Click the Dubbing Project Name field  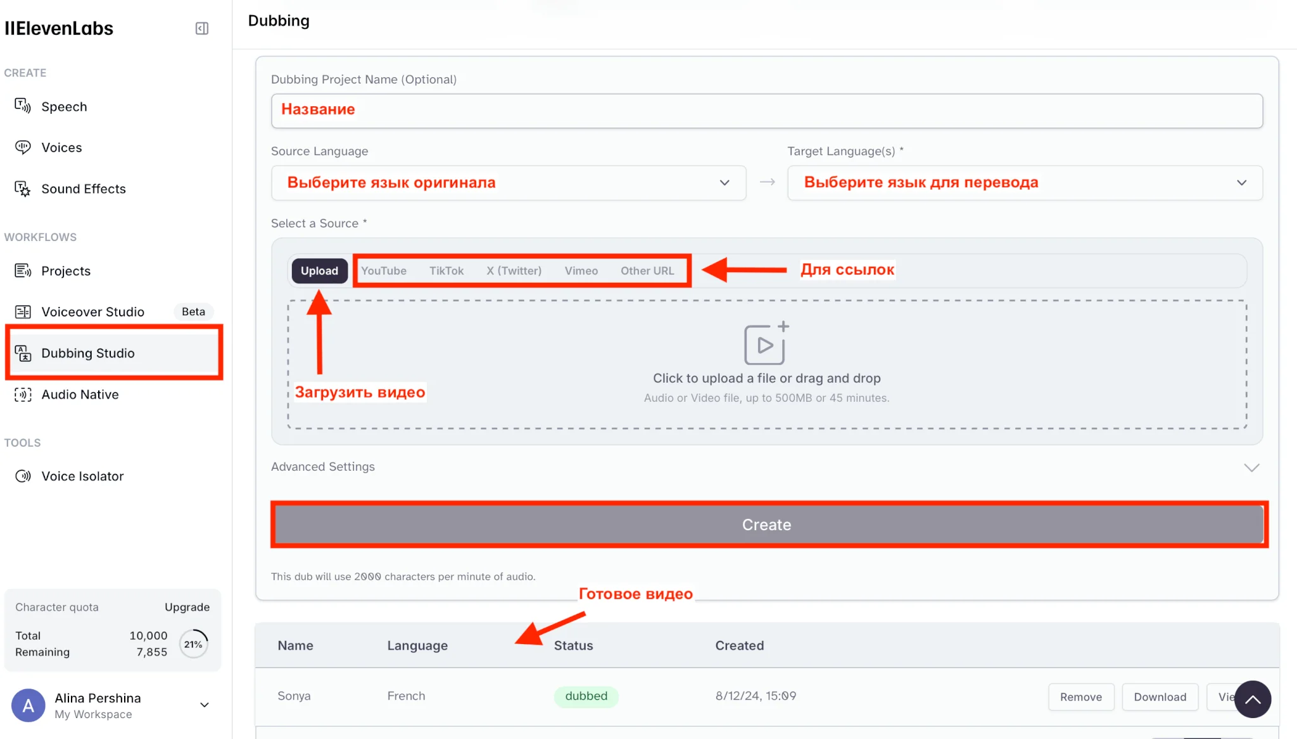click(x=766, y=111)
